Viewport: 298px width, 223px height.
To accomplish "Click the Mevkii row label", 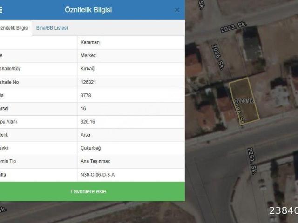I will click(4, 148).
